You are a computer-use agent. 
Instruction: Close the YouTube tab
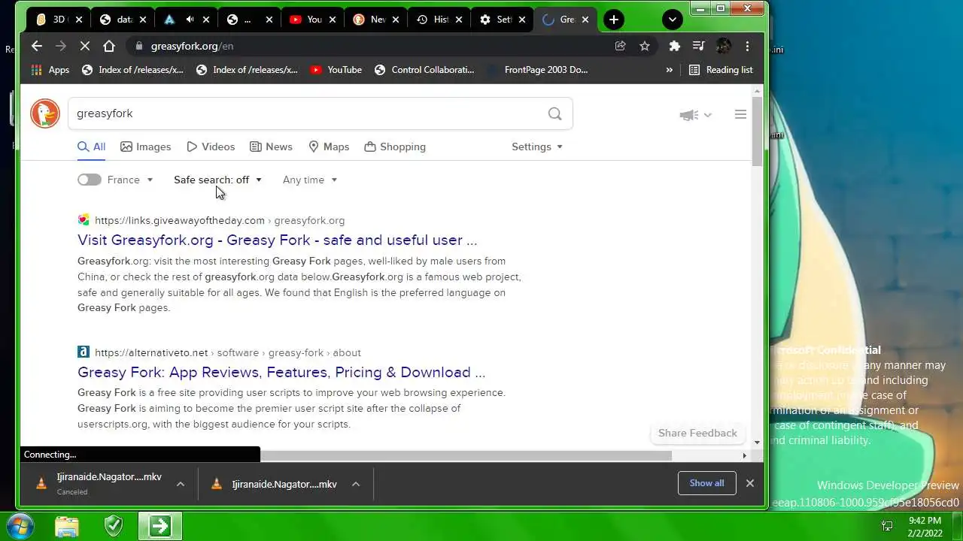pyautogui.click(x=332, y=20)
